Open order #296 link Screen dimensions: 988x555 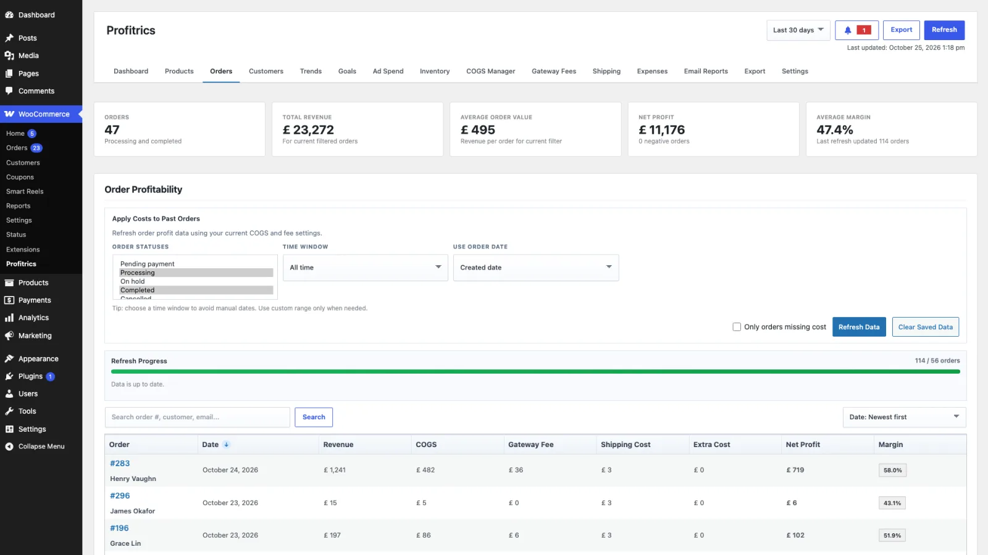click(120, 496)
